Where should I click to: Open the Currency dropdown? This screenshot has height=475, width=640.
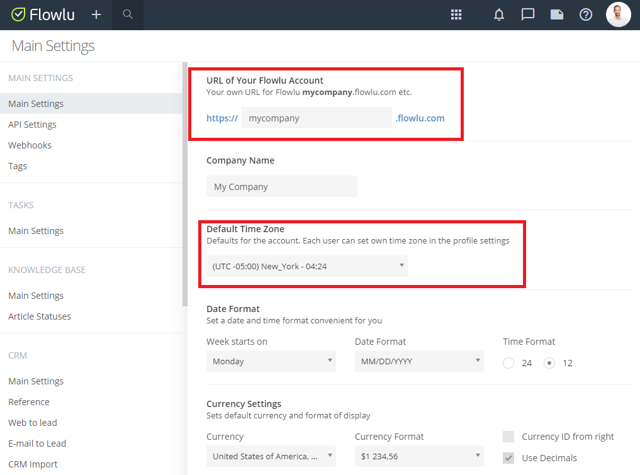pos(271,456)
